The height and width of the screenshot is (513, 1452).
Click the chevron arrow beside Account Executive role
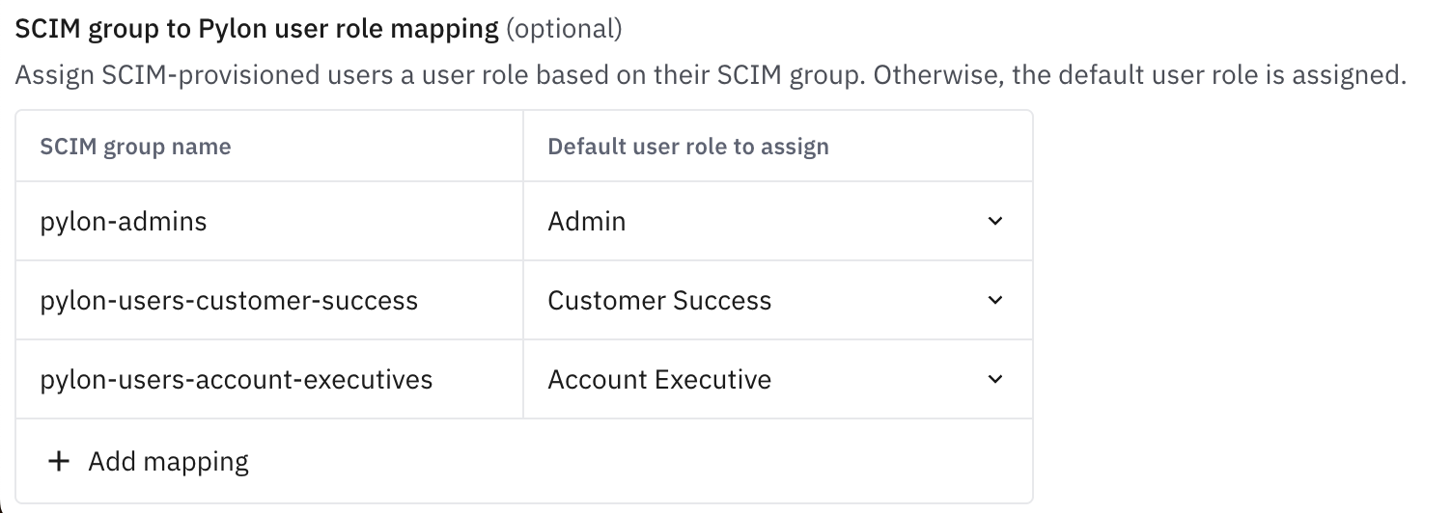(995, 380)
